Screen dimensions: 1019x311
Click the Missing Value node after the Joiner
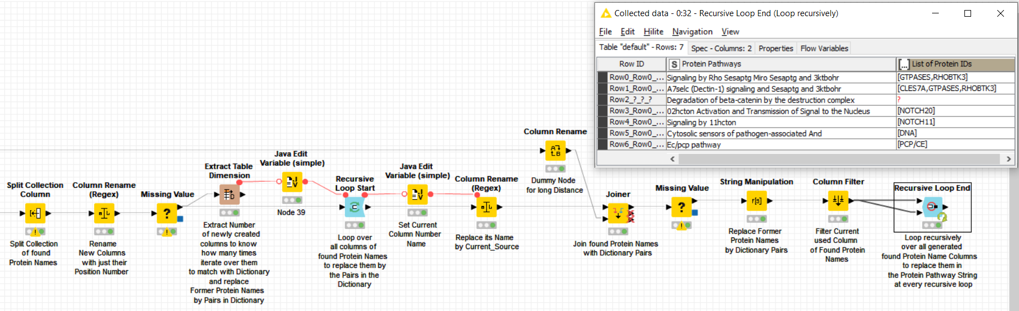pos(681,207)
